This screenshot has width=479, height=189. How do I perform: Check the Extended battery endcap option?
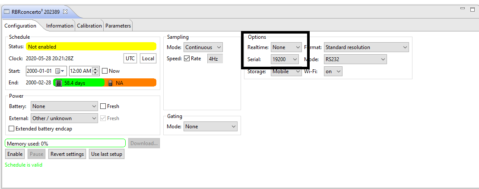point(12,128)
